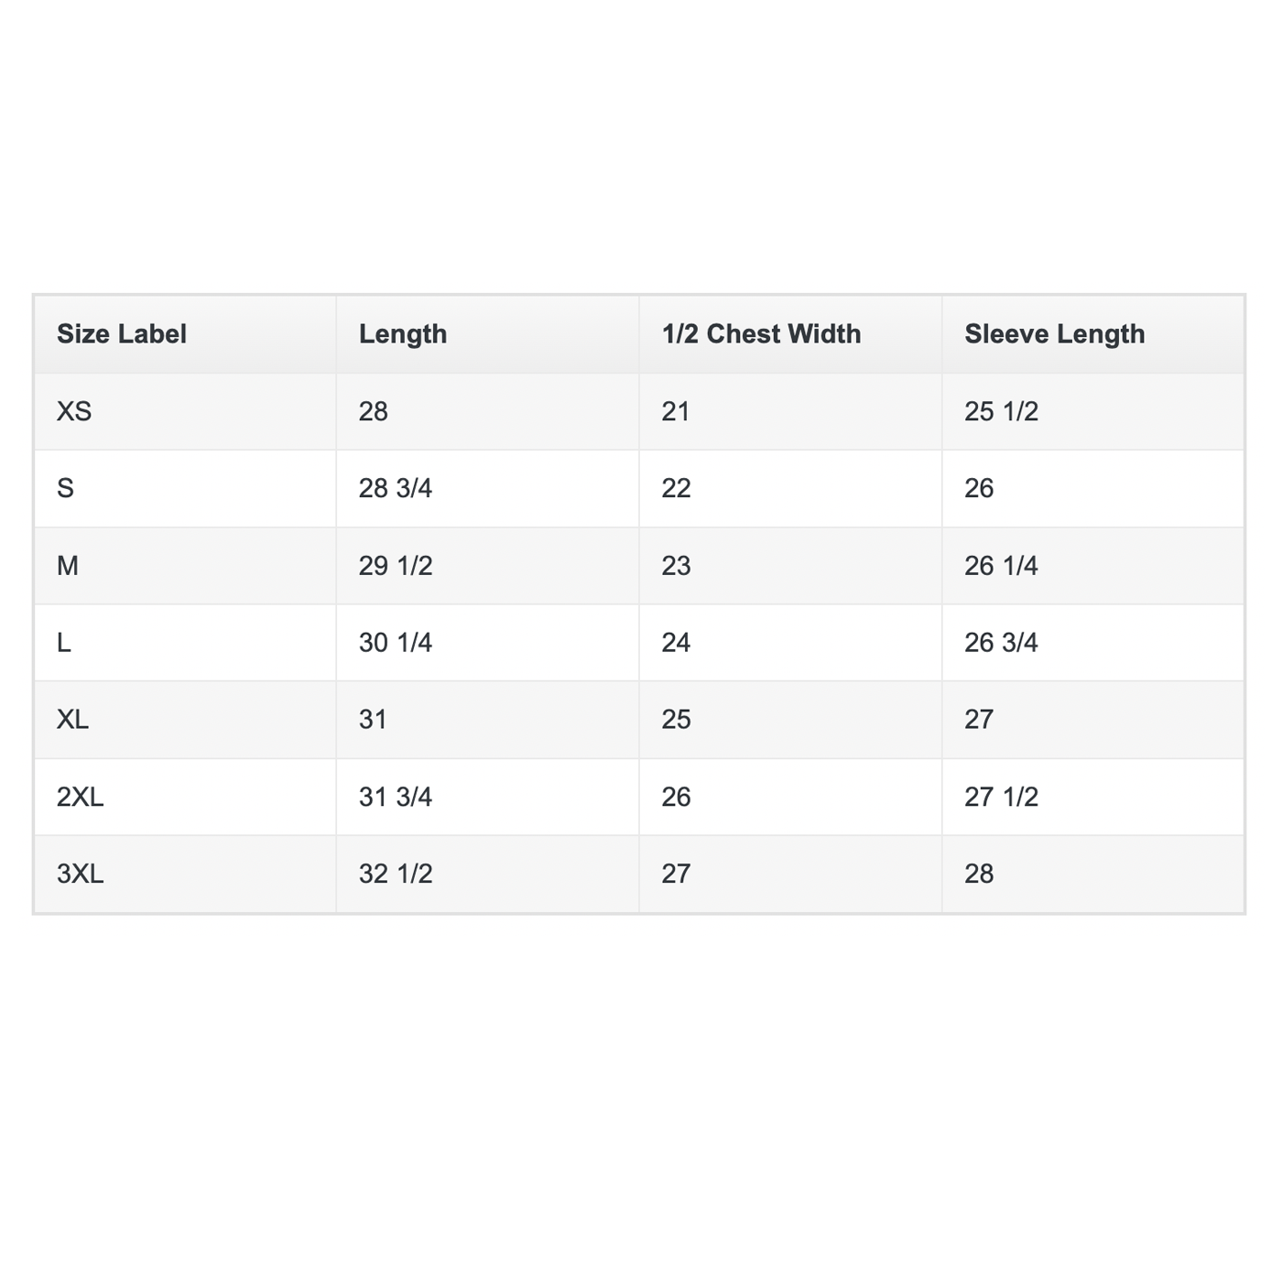
Task: Click the 1/2 Chest Width header
Action: (761, 334)
